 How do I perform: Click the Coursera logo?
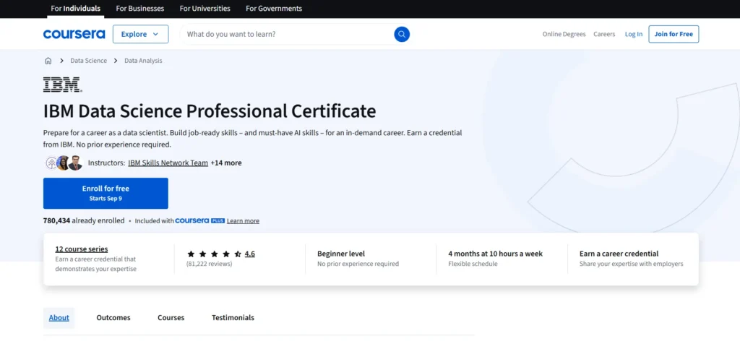(x=74, y=34)
